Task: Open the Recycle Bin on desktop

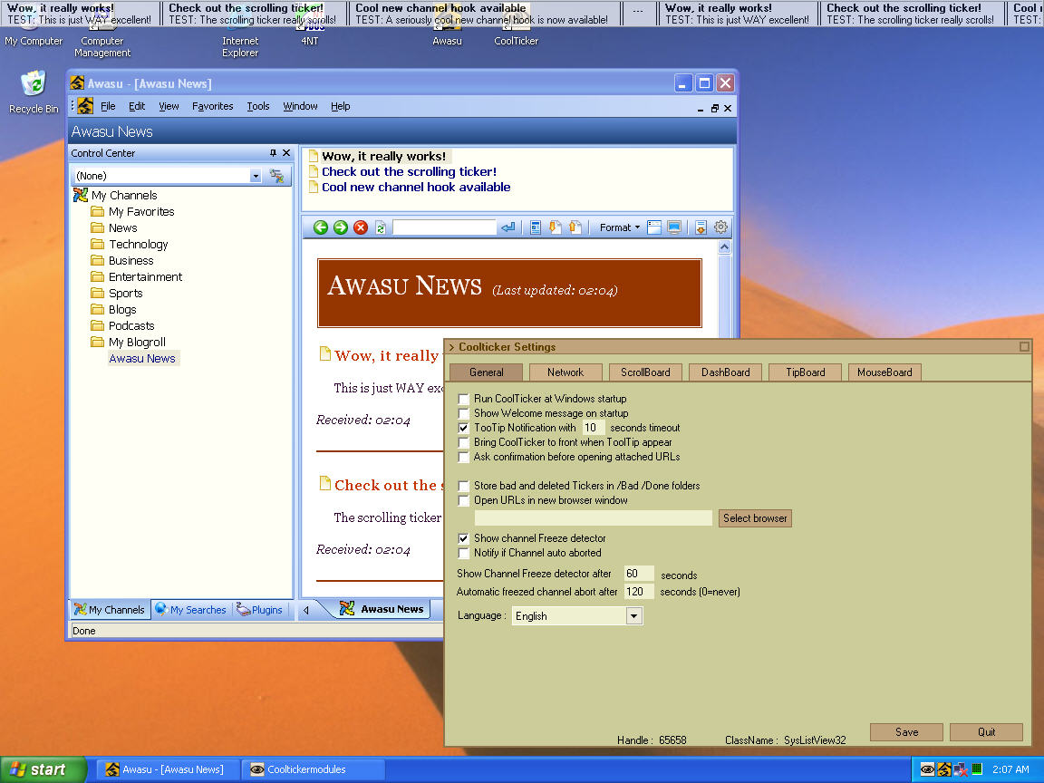Action: (x=34, y=92)
